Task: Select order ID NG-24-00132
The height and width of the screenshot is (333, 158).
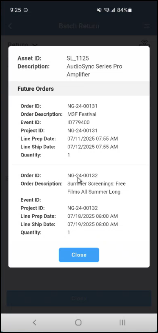Action: pos(82,175)
